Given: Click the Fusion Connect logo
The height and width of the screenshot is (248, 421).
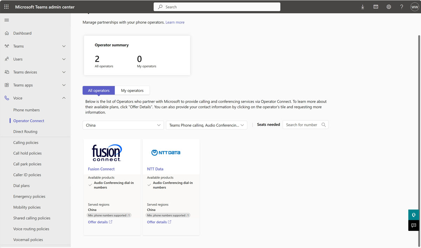Looking at the screenshot, I should click(107, 152).
